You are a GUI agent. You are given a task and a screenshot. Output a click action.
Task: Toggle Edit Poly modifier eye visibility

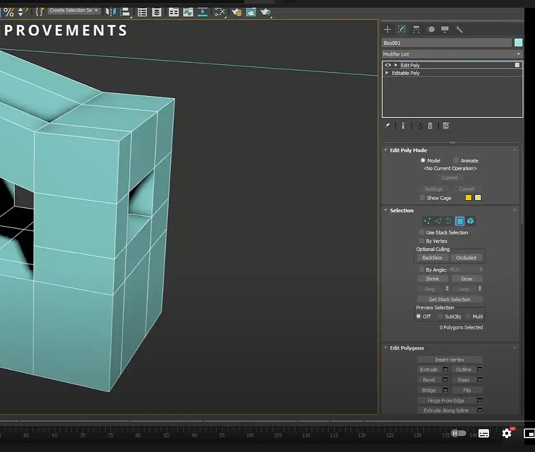(x=388, y=65)
